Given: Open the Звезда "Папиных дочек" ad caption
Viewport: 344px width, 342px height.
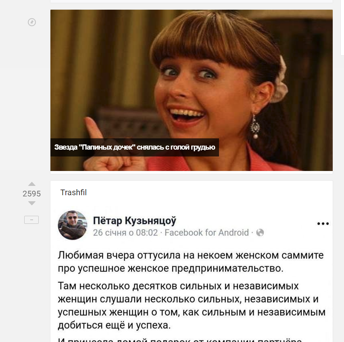Looking at the screenshot, I should point(134,147).
